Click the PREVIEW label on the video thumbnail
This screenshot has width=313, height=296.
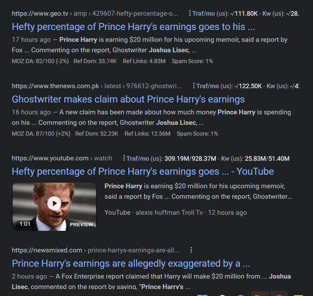[x=81, y=225]
